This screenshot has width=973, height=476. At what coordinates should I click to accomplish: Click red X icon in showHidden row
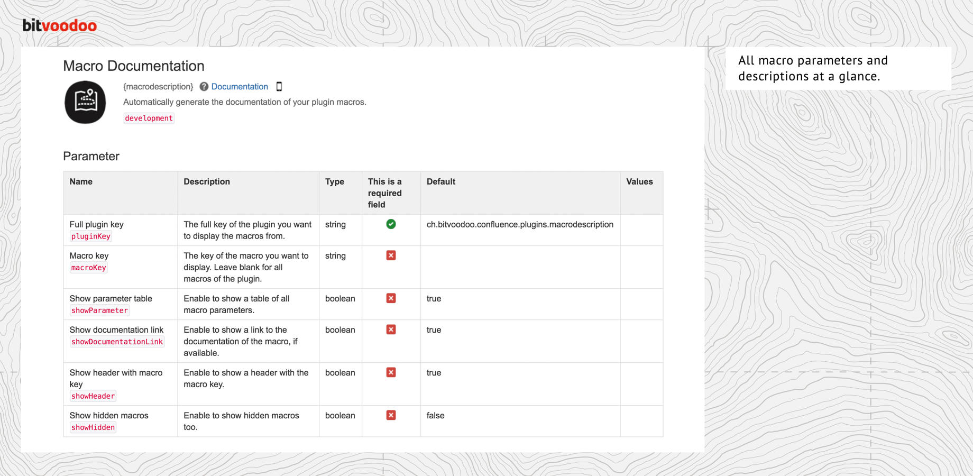click(391, 415)
